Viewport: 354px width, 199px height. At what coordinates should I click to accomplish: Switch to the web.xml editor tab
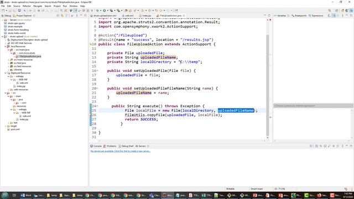click(x=128, y=15)
